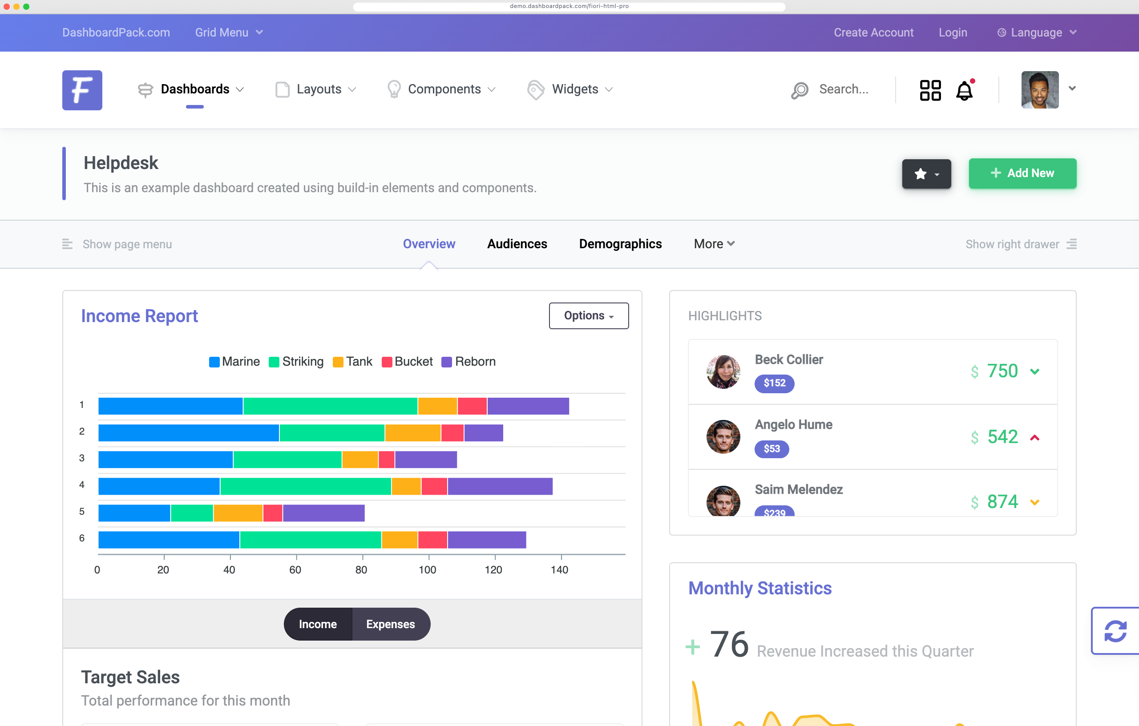Open the More tab dropdown

[x=714, y=244]
